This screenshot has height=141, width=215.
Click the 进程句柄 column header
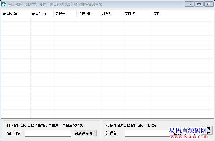click(88, 14)
